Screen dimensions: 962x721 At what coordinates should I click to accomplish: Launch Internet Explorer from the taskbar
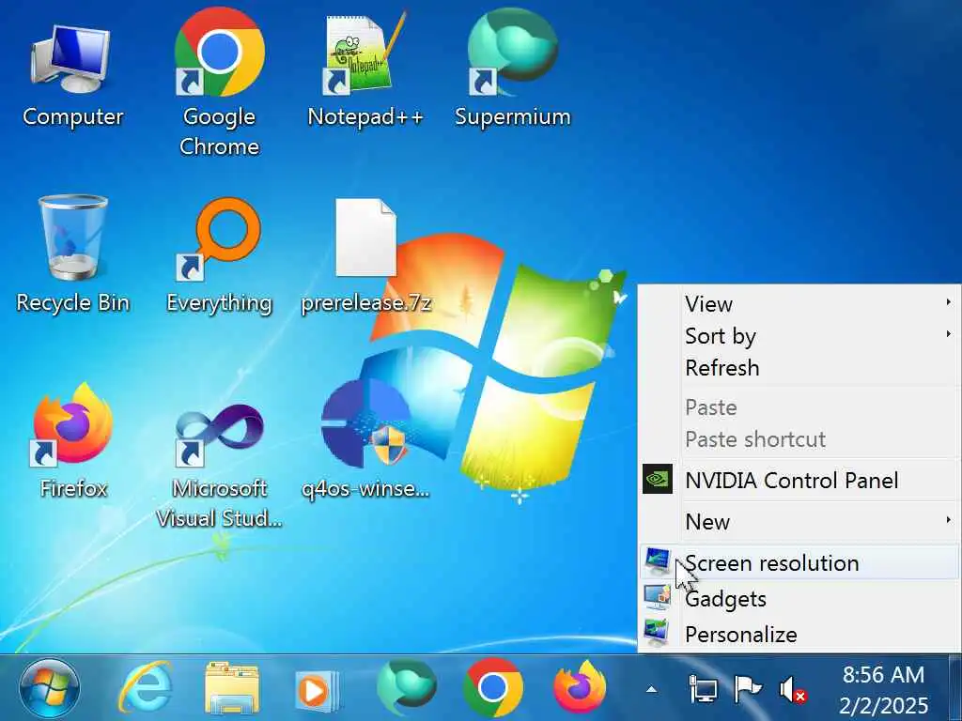[146, 688]
